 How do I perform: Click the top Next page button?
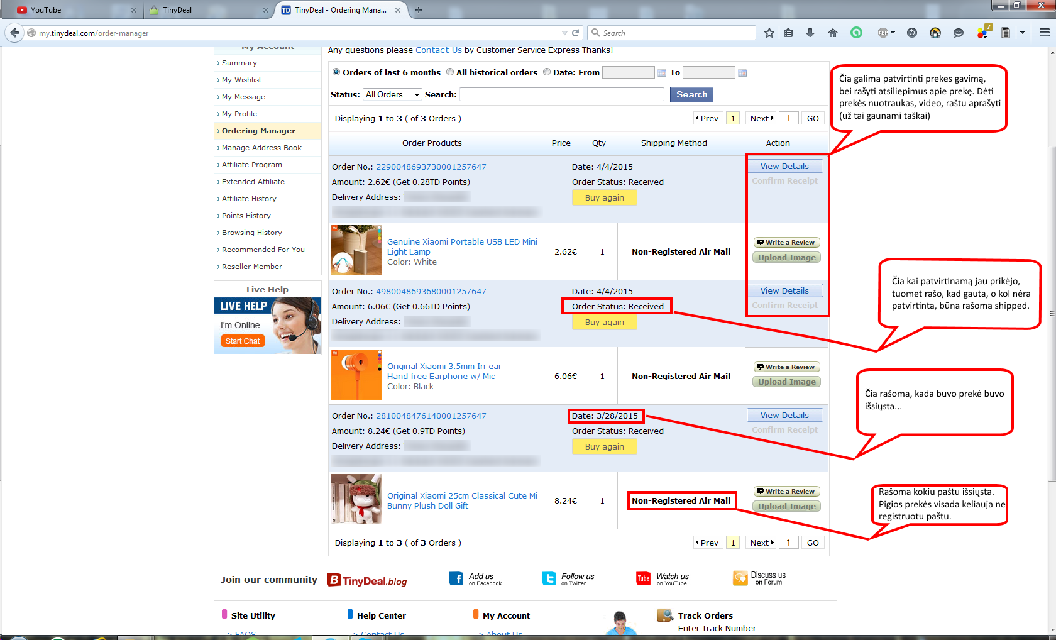761,118
